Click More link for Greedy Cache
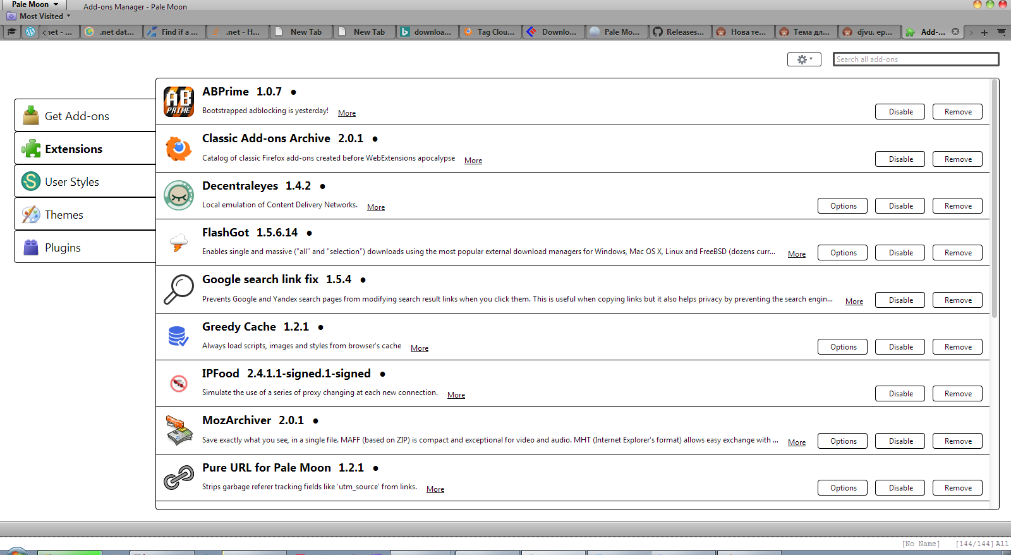Screen dimensions: 1011x555 (x=420, y=348)
